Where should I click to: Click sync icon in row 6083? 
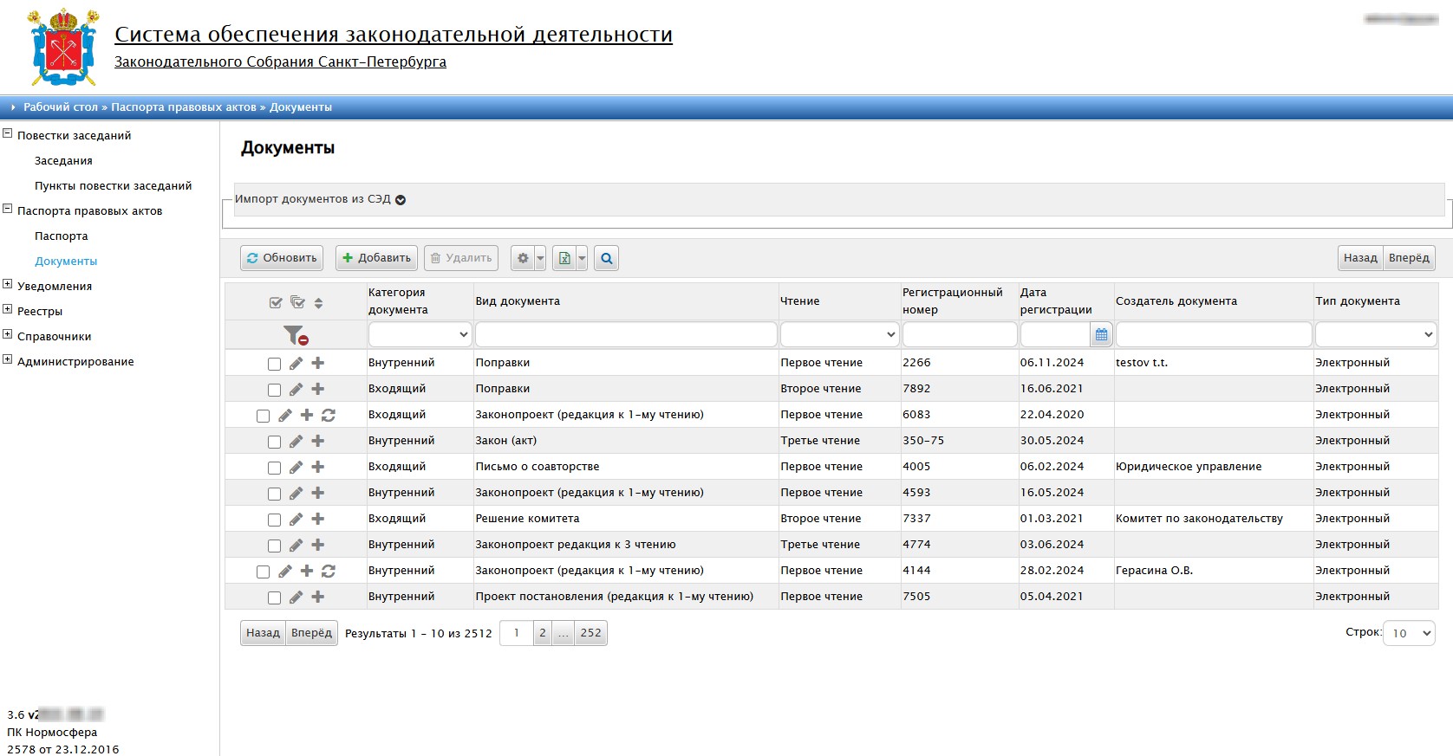point(329,416)
